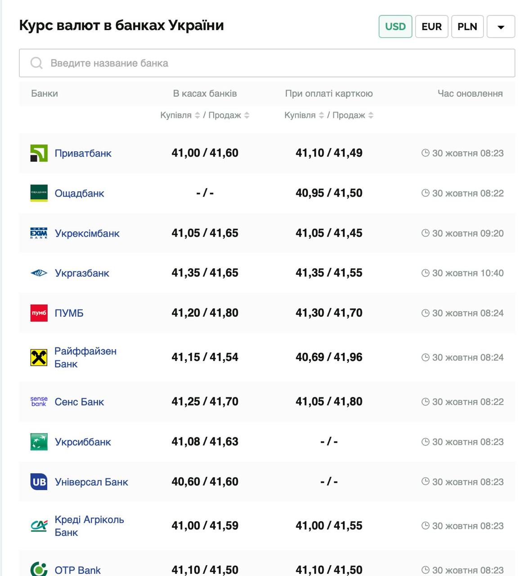Select the USD currency toggle
This screenshot has width=525, height=576.
tap(395, 27)
